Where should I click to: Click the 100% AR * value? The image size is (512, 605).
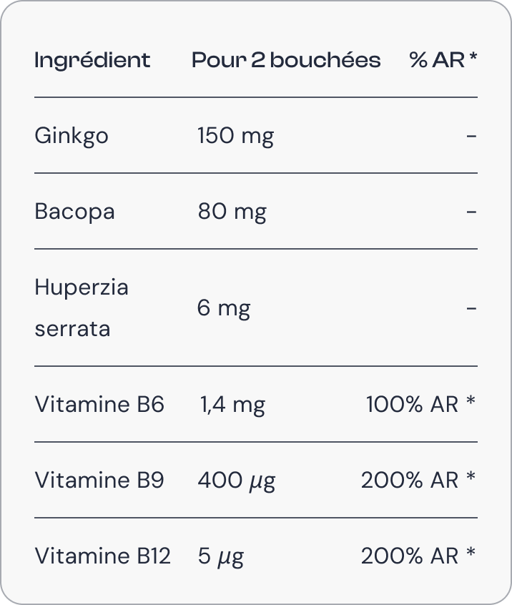click(420, 405)
